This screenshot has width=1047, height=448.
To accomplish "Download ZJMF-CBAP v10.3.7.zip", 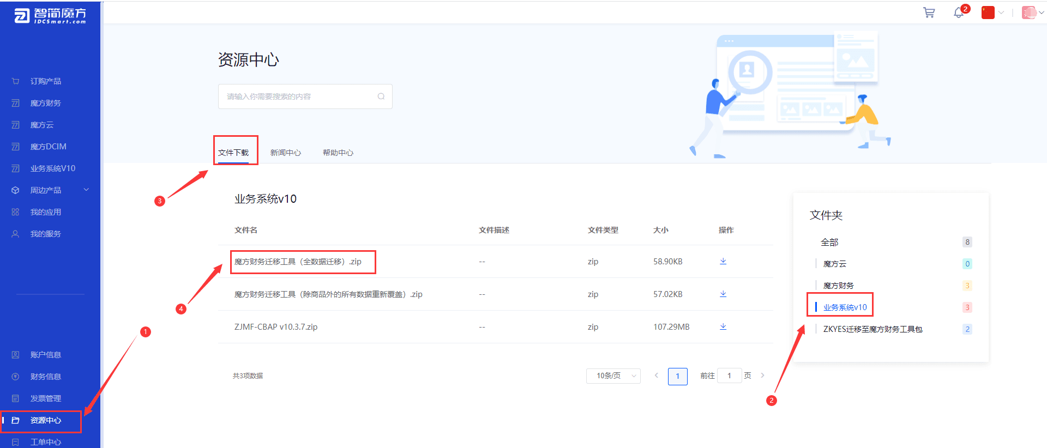I will pyautogui.click(x=723, y=326).
